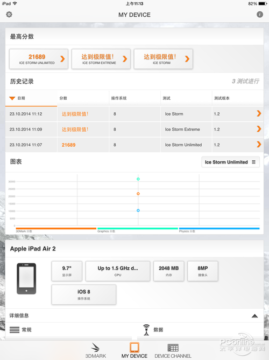Tap the Wi-Fi icon in status bar

tap(15, 3)
